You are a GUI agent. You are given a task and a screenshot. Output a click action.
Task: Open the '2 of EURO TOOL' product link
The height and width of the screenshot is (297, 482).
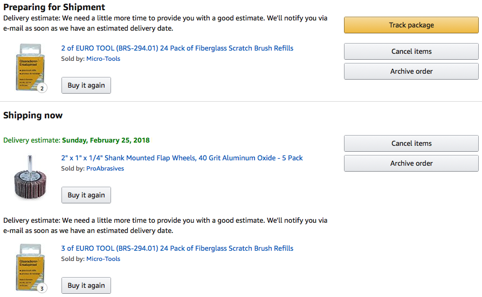click(x=177, y=48)
